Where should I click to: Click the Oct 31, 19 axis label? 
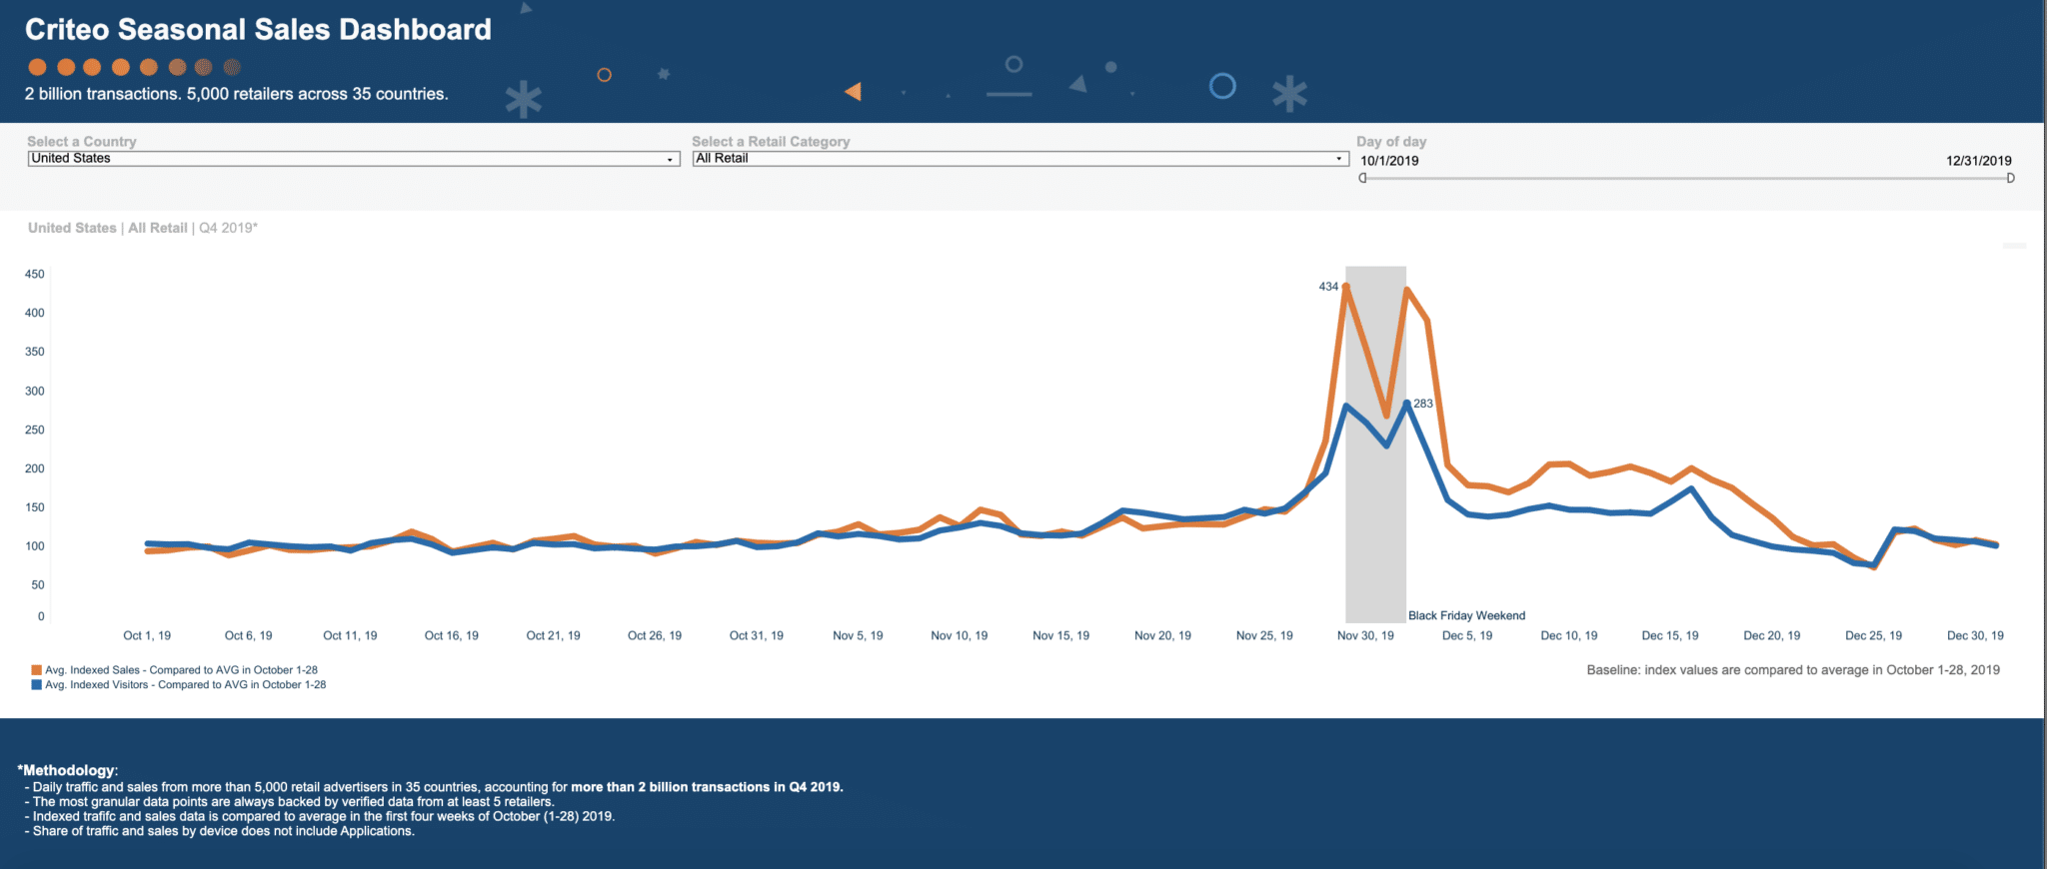click(756, 635)
